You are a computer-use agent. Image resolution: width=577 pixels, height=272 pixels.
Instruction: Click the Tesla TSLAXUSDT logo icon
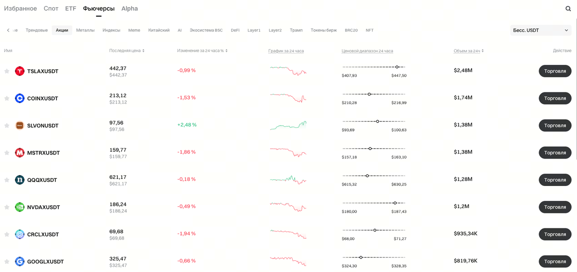[19, 71]
